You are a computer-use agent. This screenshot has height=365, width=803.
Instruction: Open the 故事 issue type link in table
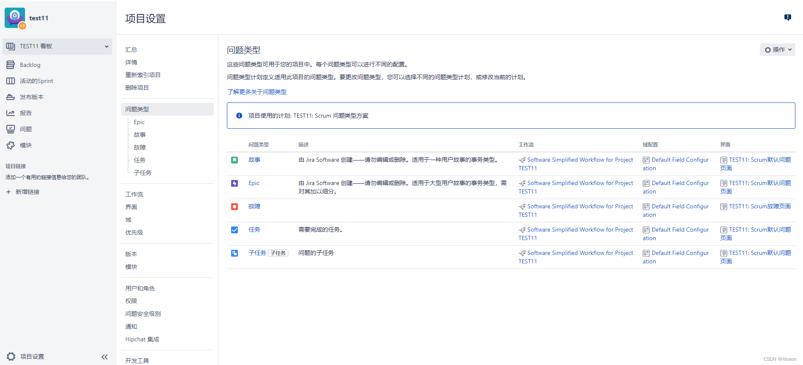(254, 160)
